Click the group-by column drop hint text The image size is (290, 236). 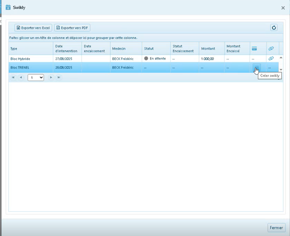click(73, 38)
